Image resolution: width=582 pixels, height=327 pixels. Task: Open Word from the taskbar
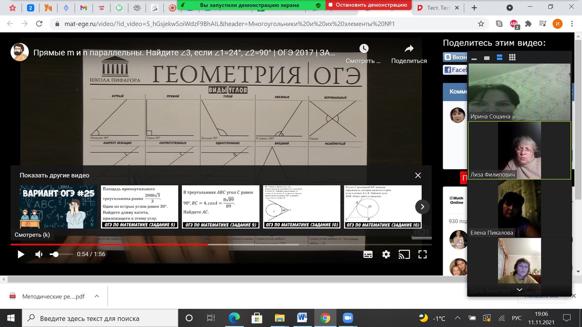click(302, 318)
